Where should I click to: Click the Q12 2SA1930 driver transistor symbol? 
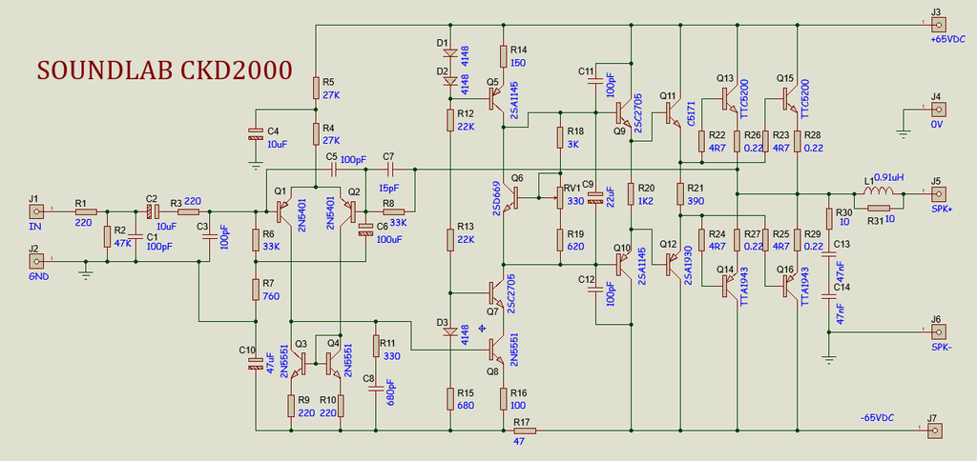click(672, 265)
